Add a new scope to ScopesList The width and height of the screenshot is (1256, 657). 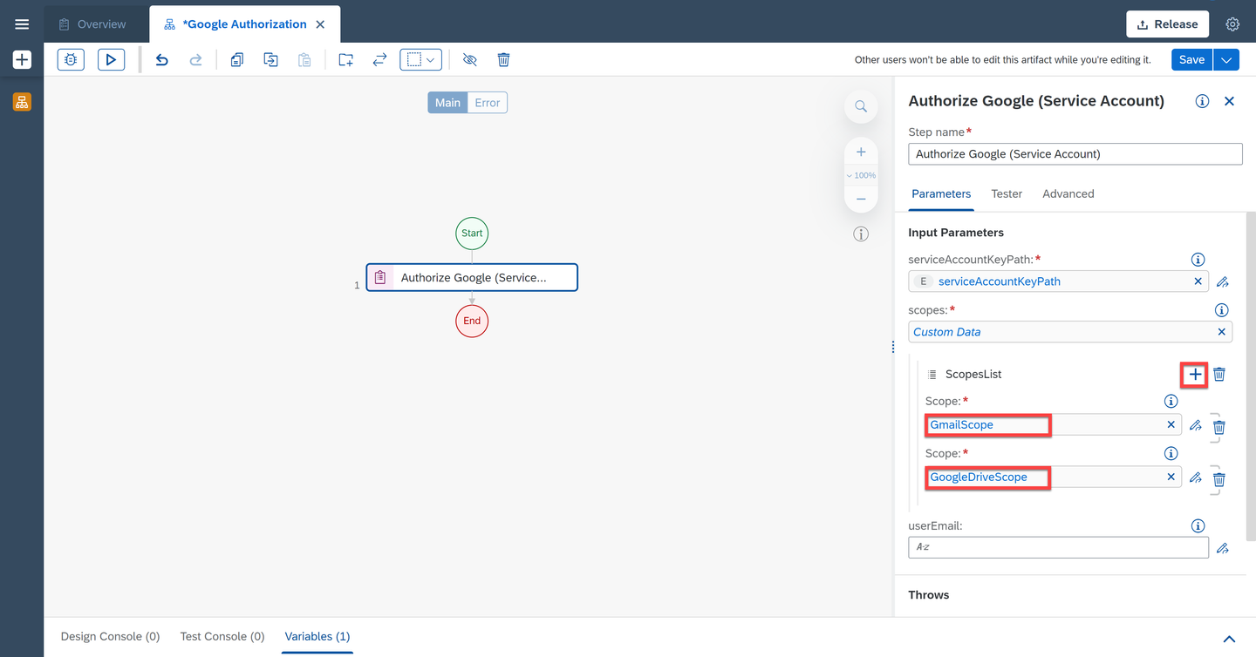(x=1195, y=375)
